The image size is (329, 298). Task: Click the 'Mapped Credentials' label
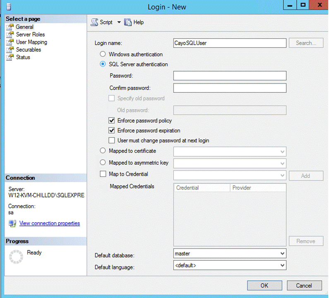(132, 186)
